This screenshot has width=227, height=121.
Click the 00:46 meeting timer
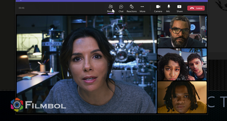click(21, 8)
